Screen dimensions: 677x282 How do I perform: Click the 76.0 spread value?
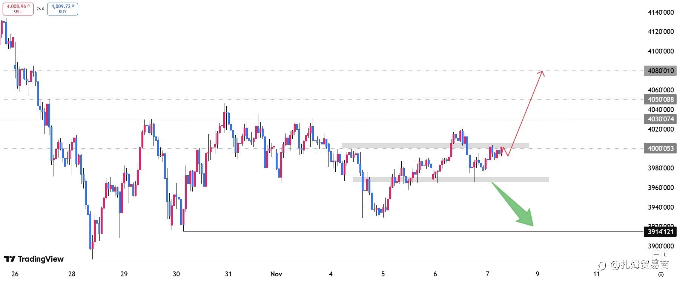[40, 9]
